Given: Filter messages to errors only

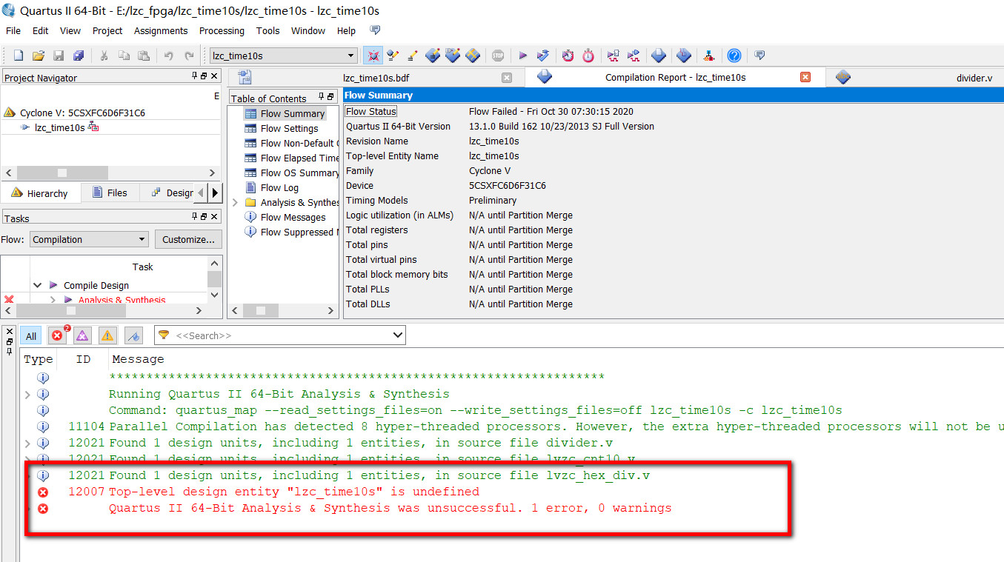Looking at the screenshot, I should tap(57, 335).
